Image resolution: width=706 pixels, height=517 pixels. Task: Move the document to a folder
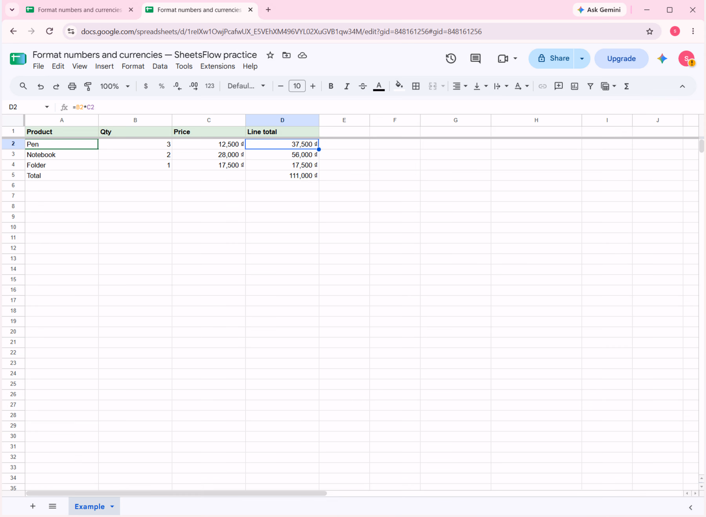286,55
